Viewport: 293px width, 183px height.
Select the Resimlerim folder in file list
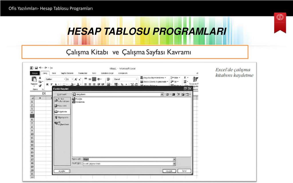coord(78,102)
